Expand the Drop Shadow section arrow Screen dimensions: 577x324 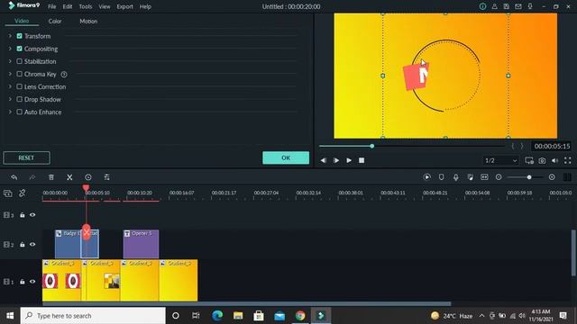pos(10,99)
